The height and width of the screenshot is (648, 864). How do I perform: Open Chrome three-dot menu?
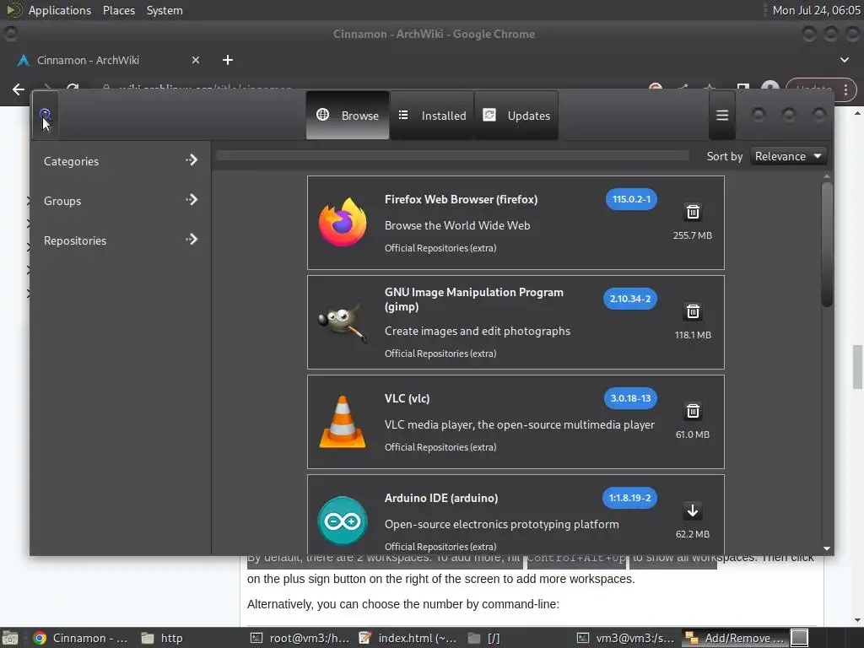[x=845, y=89]
